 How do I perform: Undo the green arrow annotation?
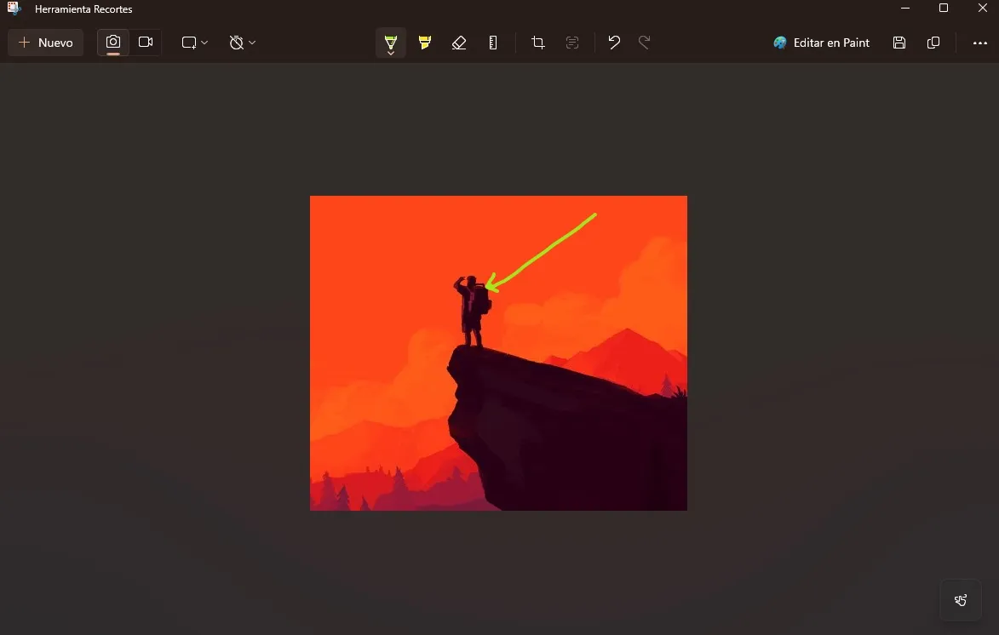point(613,42)
